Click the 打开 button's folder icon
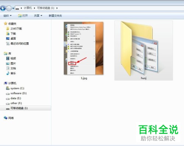The width and height of the screenshot is (184, 146). pyautogui.click(x=20, y=16)
